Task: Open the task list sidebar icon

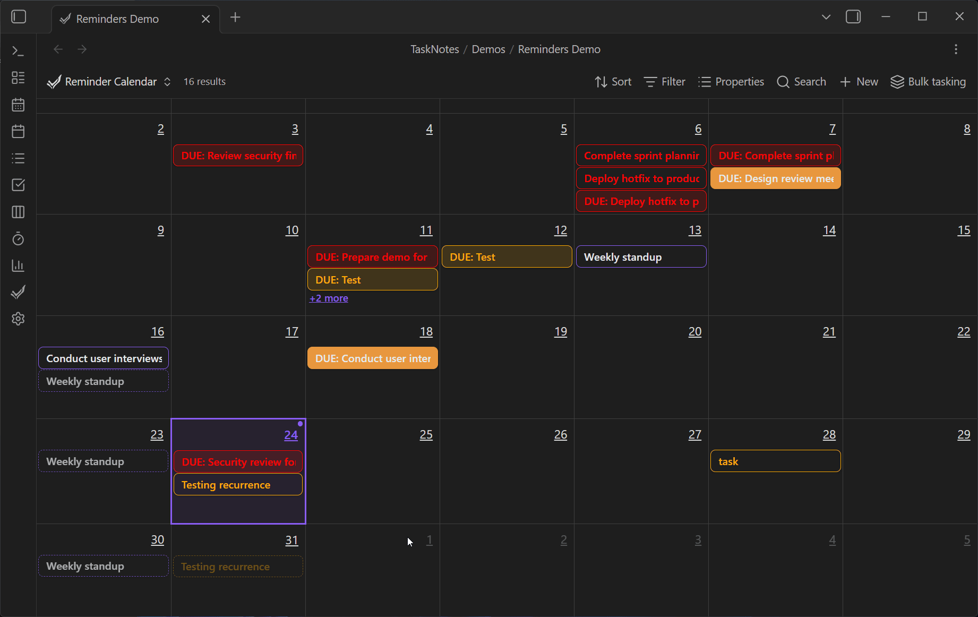Action: click(18, 158)
